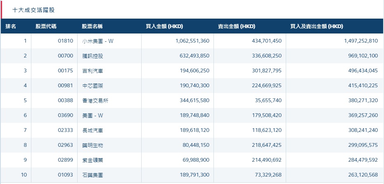The image size is (384, 184).
Task: Click stock name 騰訊控股
Action: pos(92,56)
